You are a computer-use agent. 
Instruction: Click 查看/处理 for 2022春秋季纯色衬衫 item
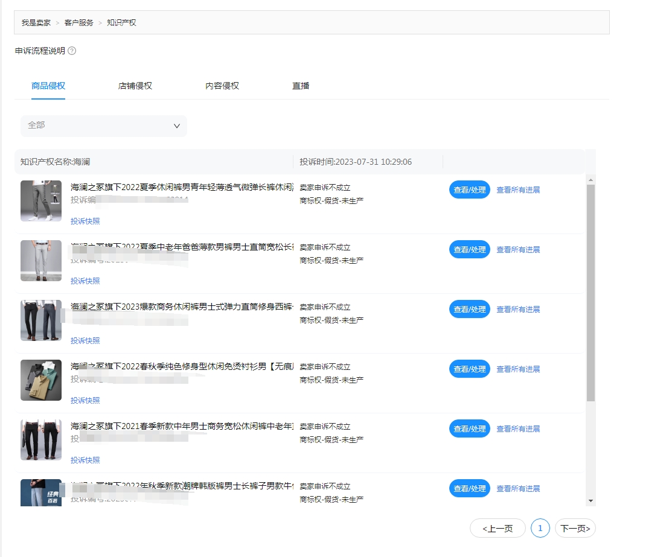[470, 369]
